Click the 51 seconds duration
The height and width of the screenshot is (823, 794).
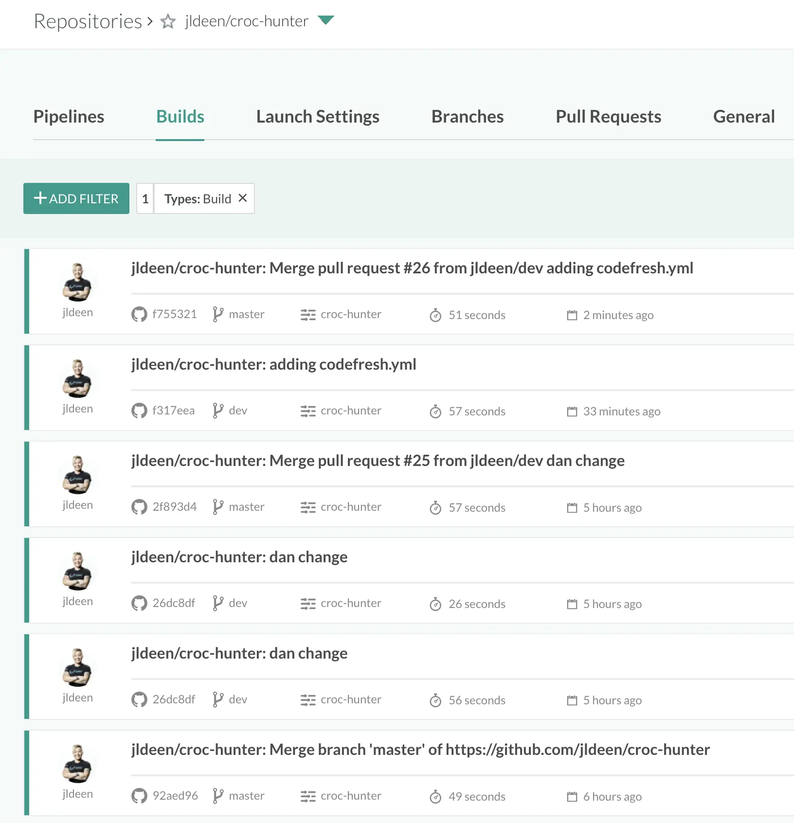tap(477, 315)
